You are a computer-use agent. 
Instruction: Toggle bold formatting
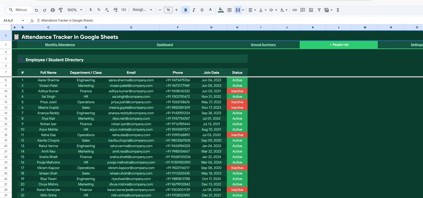coord(185,10)
